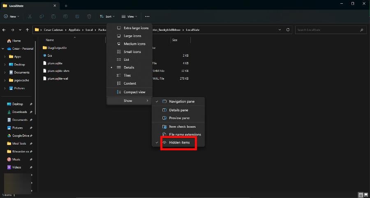Click AppData in the breadcrumb path
The image size is (370, 198).
click(x=74, y=30)
